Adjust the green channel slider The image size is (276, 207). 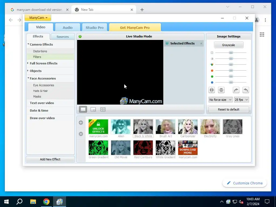231,76
